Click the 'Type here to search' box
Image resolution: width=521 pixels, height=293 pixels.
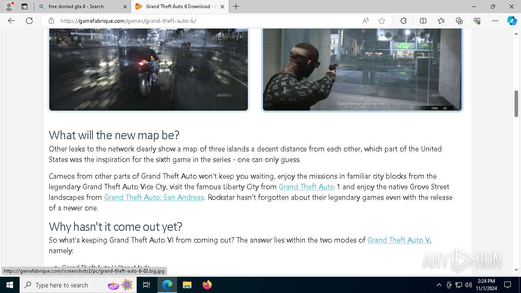click(x=78, y=285)
